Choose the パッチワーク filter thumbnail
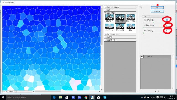Screen dimensions: 177x100 pos(110,27)
